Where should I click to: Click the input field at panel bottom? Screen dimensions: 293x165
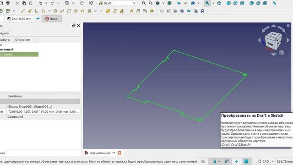click(x=44, y=153)
